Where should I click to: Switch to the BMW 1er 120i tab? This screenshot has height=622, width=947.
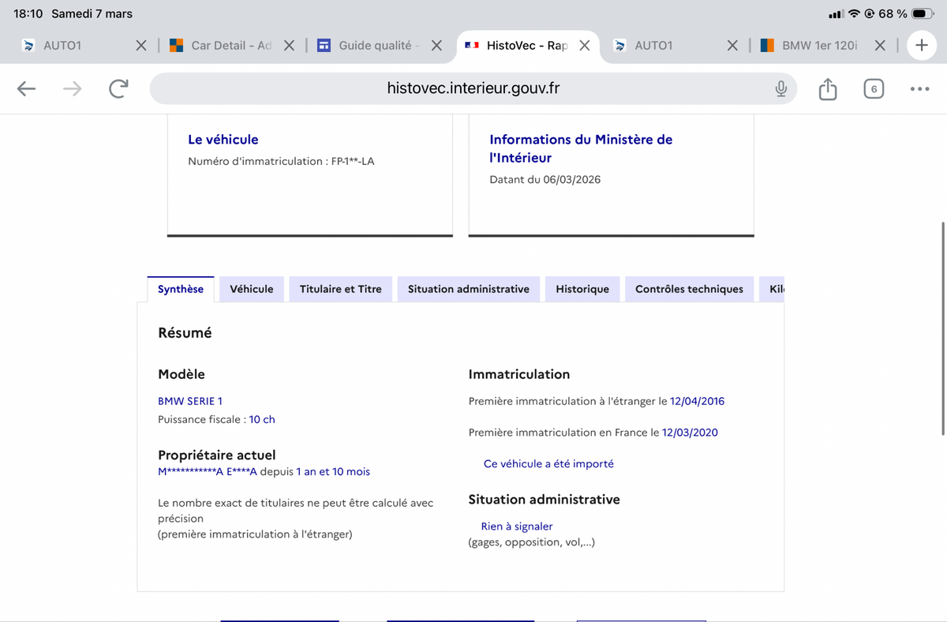tap(818, 46)
